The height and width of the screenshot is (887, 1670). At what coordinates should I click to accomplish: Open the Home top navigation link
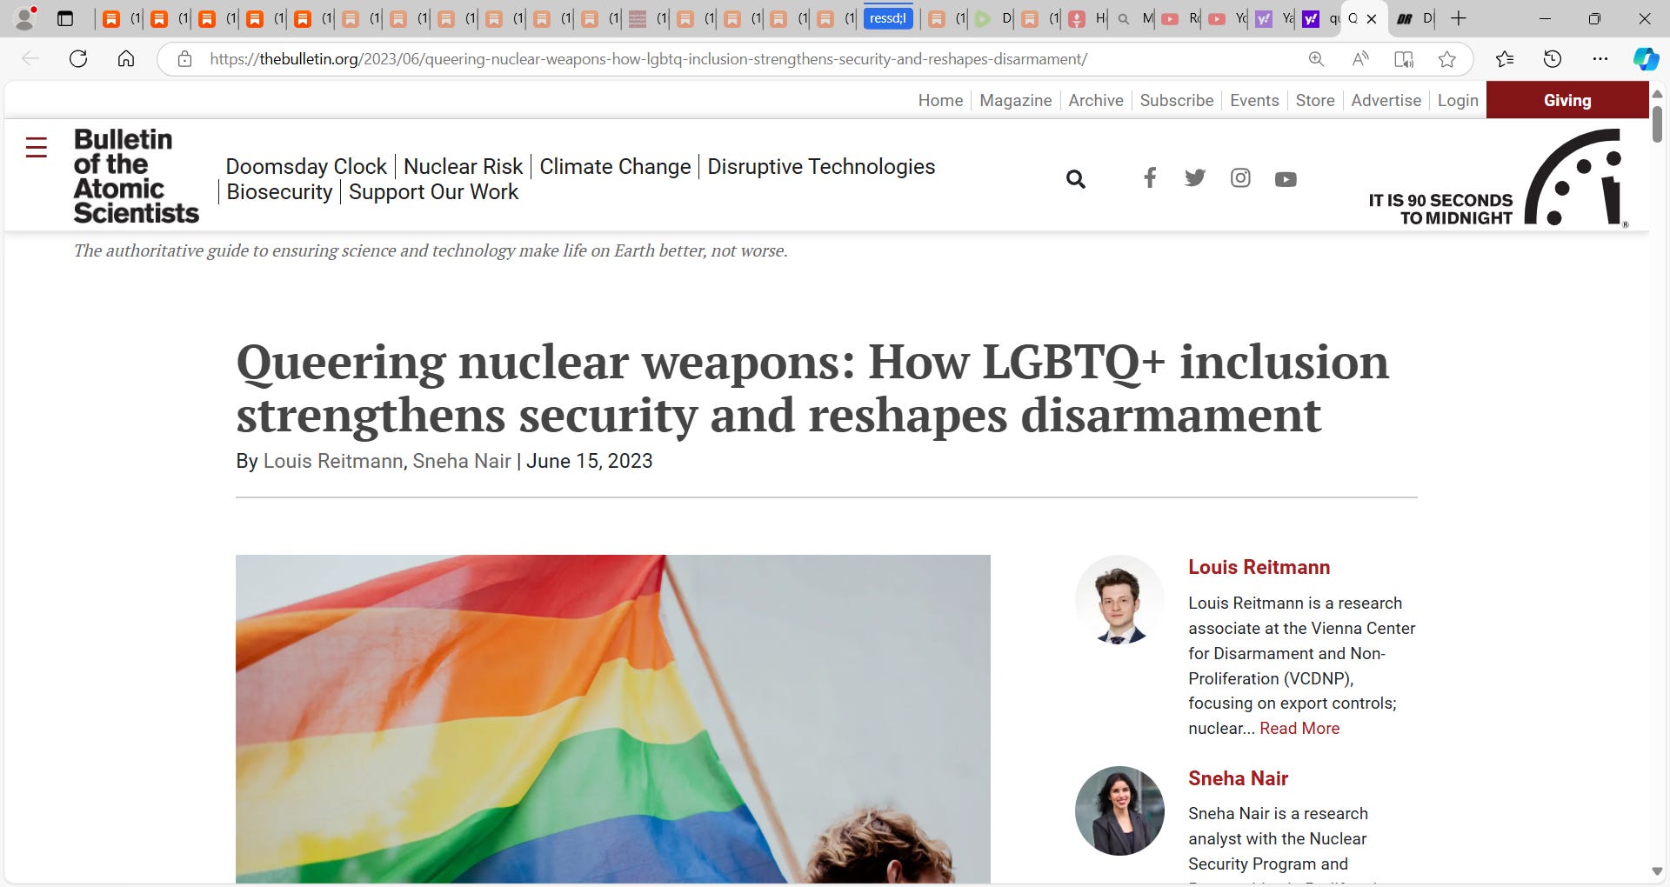940,100
